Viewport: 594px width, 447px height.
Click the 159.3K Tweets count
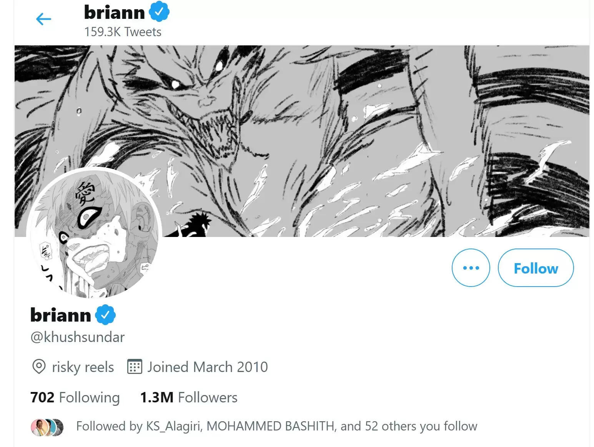coord(123,32)
